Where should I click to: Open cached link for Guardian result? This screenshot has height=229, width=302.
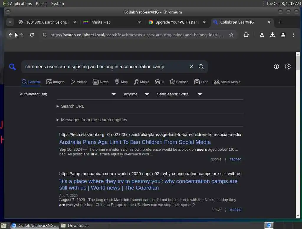click(235, 210)
